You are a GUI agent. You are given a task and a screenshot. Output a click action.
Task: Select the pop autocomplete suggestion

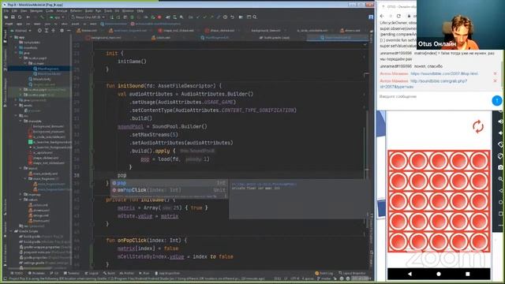click(169, 183)
